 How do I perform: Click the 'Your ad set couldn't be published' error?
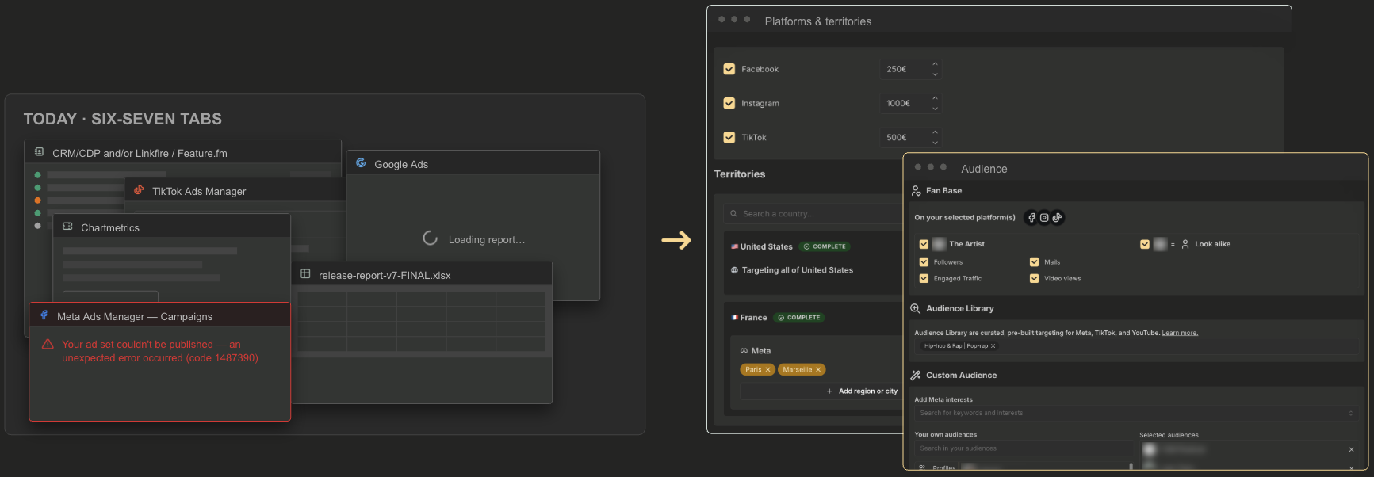160,351
